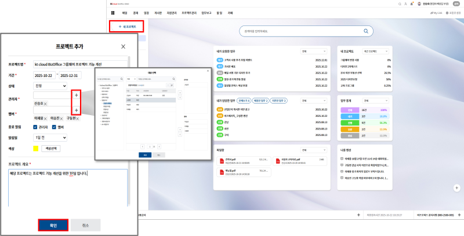Click the 새 프로젝트 button
Image resolution: width=464 pixels, height=236 pixels.
126,27
